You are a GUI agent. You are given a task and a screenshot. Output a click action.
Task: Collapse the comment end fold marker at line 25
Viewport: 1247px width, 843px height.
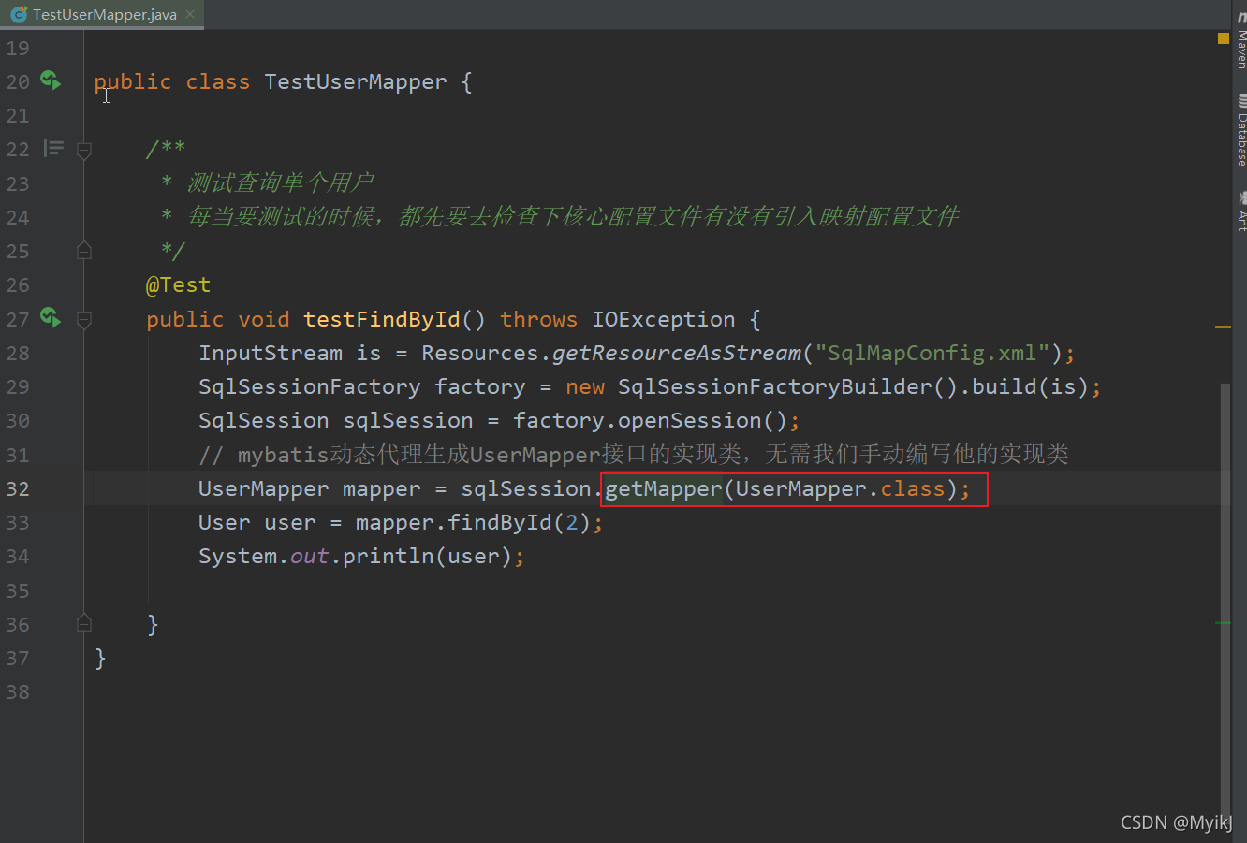(84, 250)
